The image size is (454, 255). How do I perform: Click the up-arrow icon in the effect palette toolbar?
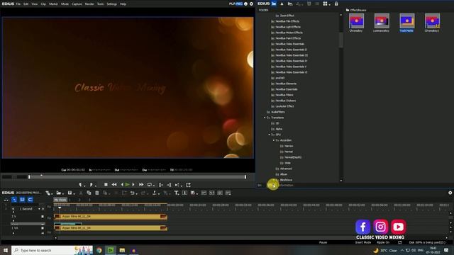point(282,4)
